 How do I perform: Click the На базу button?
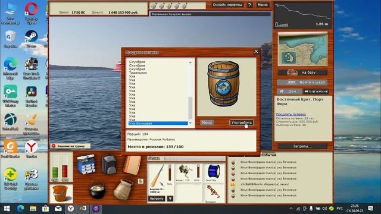coord(302,73)
